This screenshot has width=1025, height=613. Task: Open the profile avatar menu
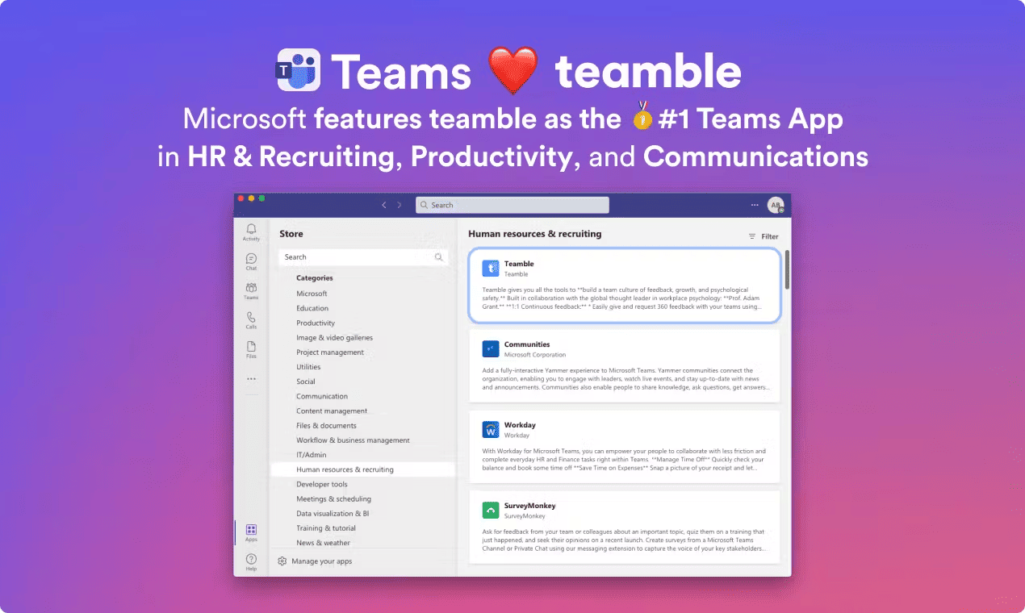(x=775, y=205)
